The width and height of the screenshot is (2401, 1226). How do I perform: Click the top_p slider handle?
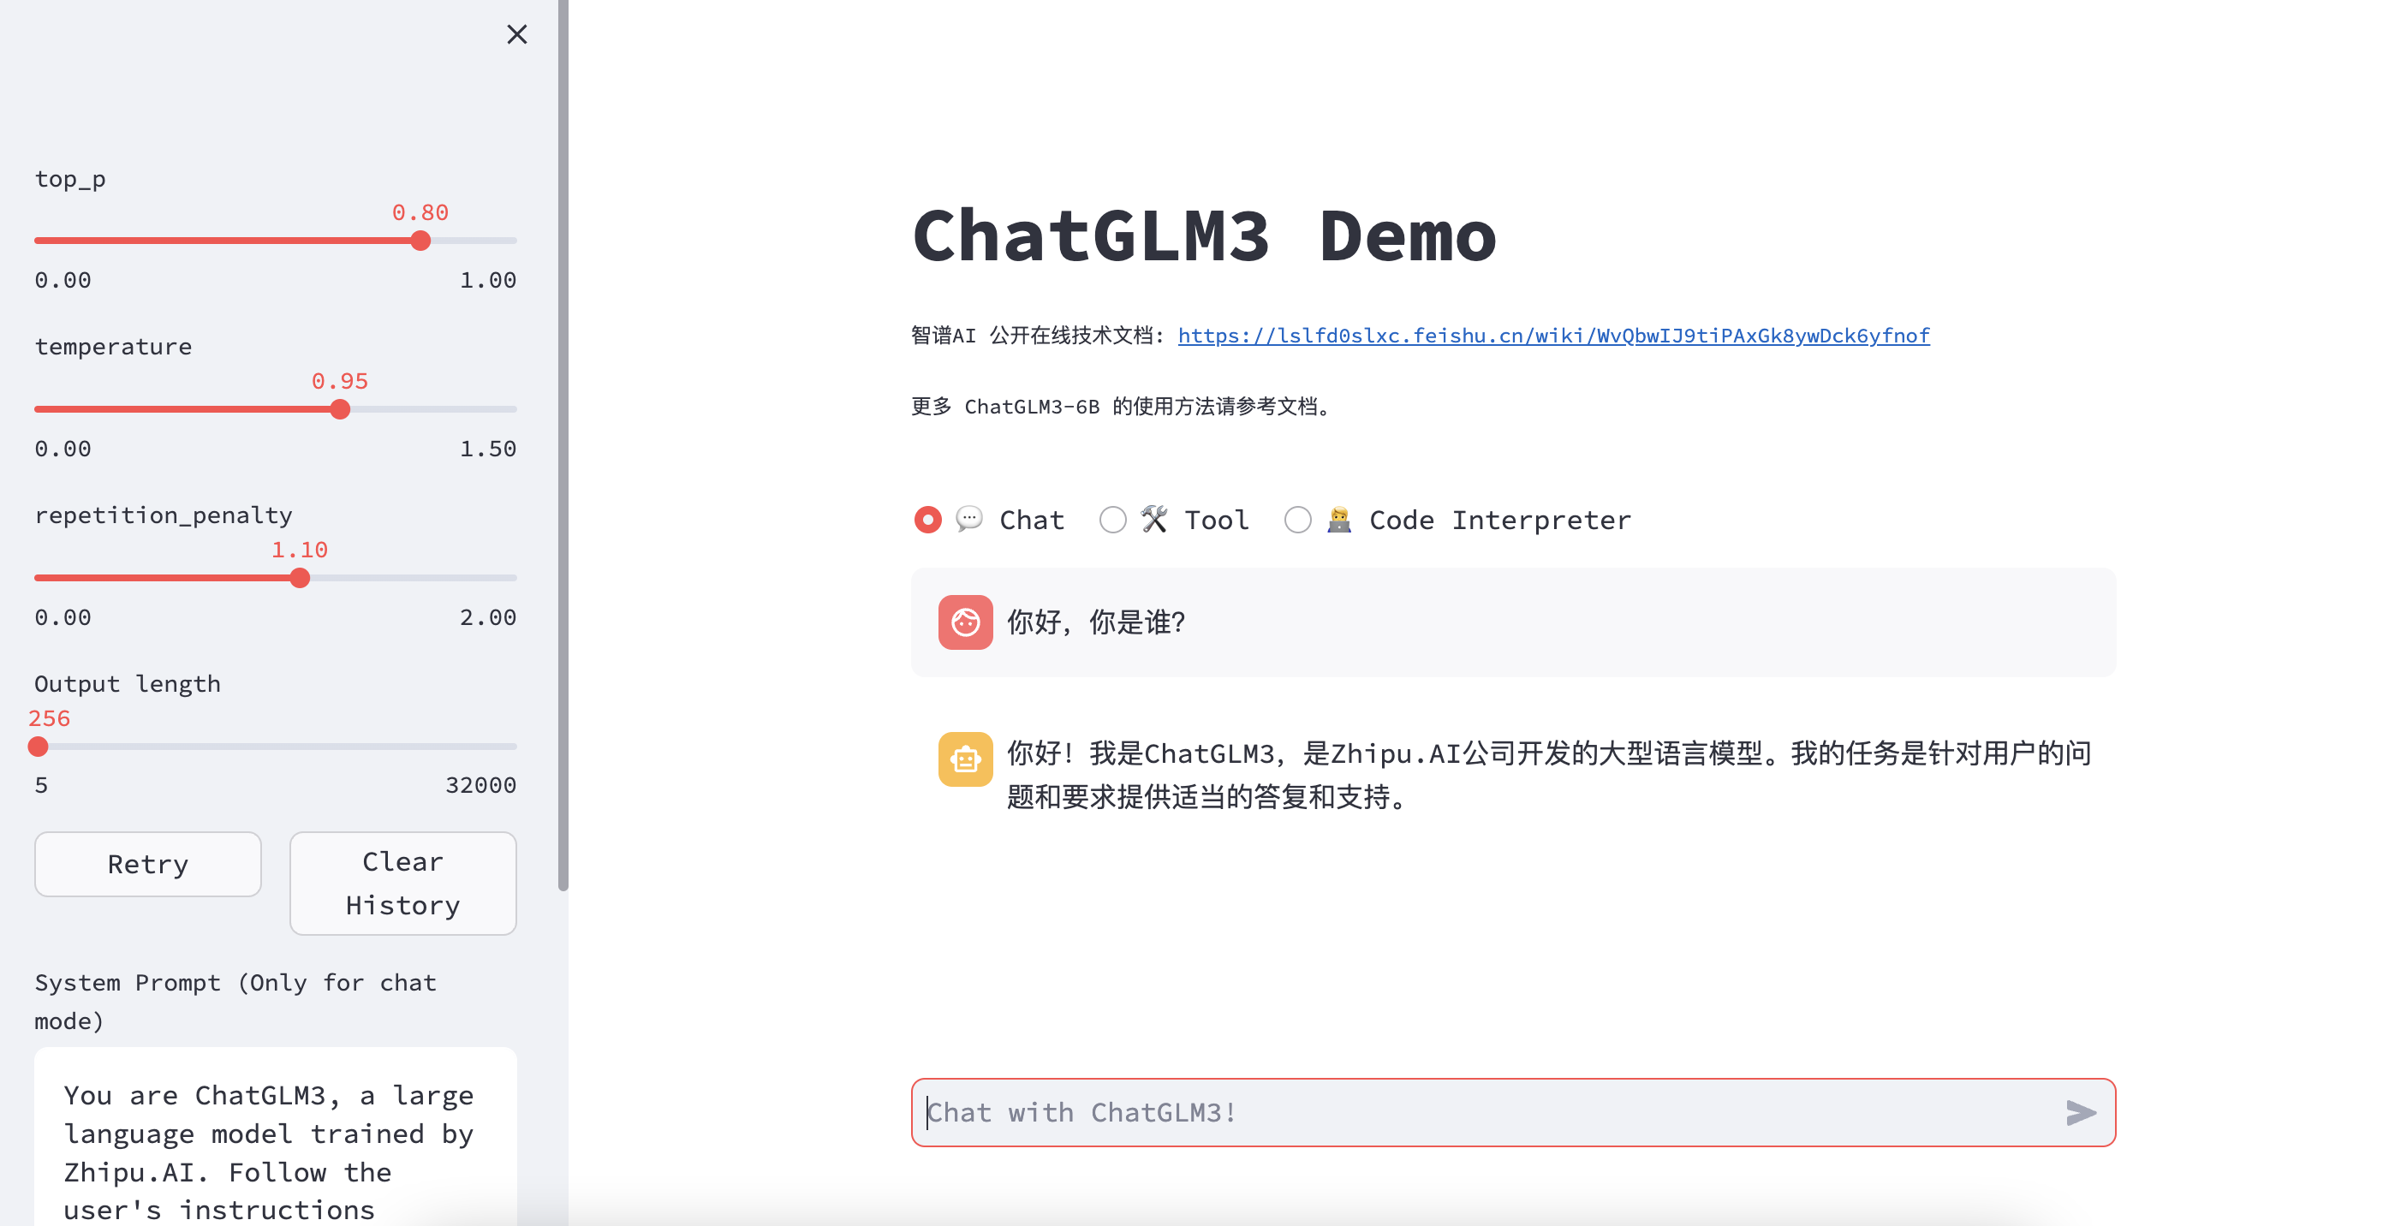pos(420,241)
